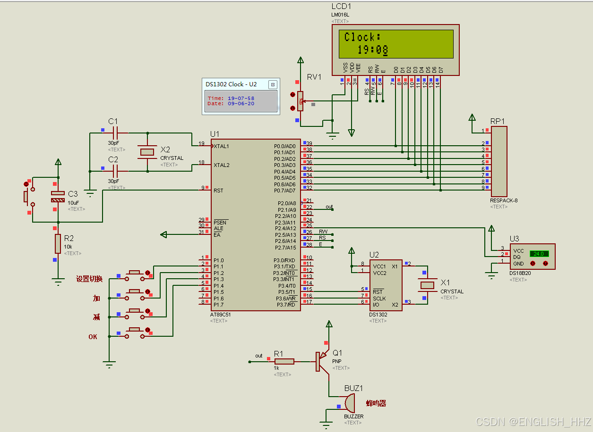Click the 24.0 temperature readout on DS18B20

(x=539, y=254)
